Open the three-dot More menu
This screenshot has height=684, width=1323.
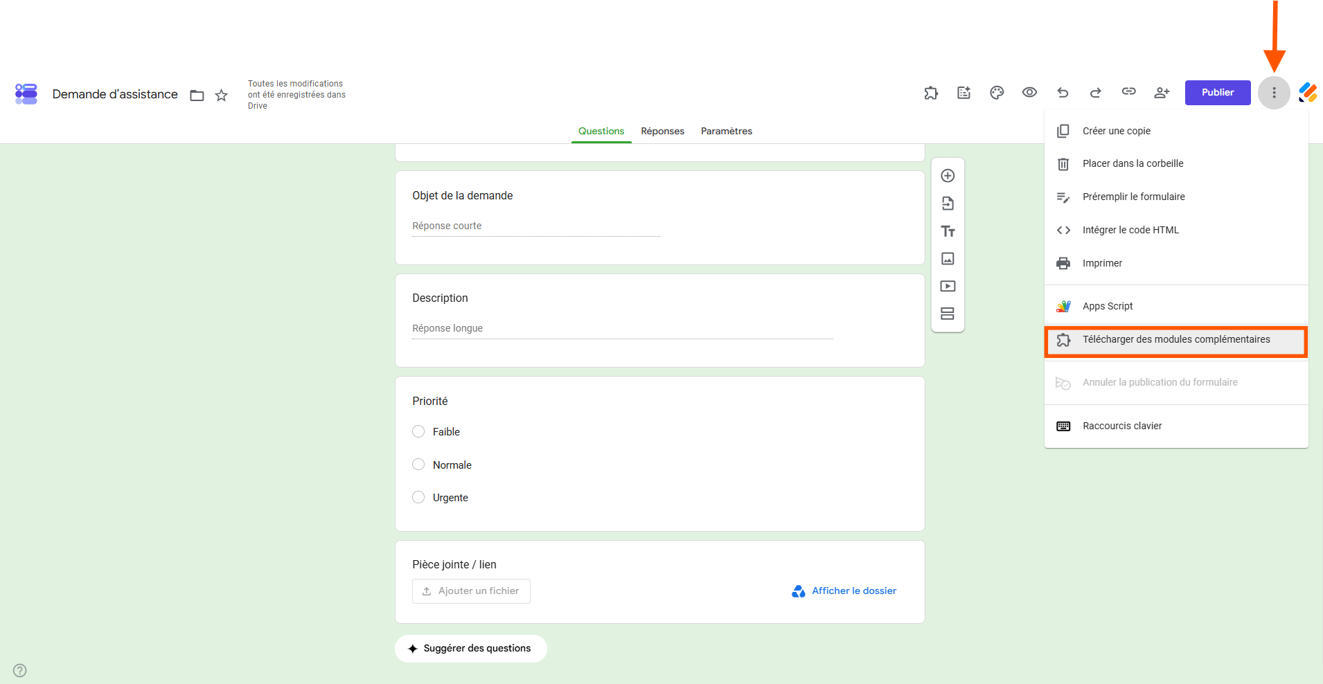[1274, 93]
